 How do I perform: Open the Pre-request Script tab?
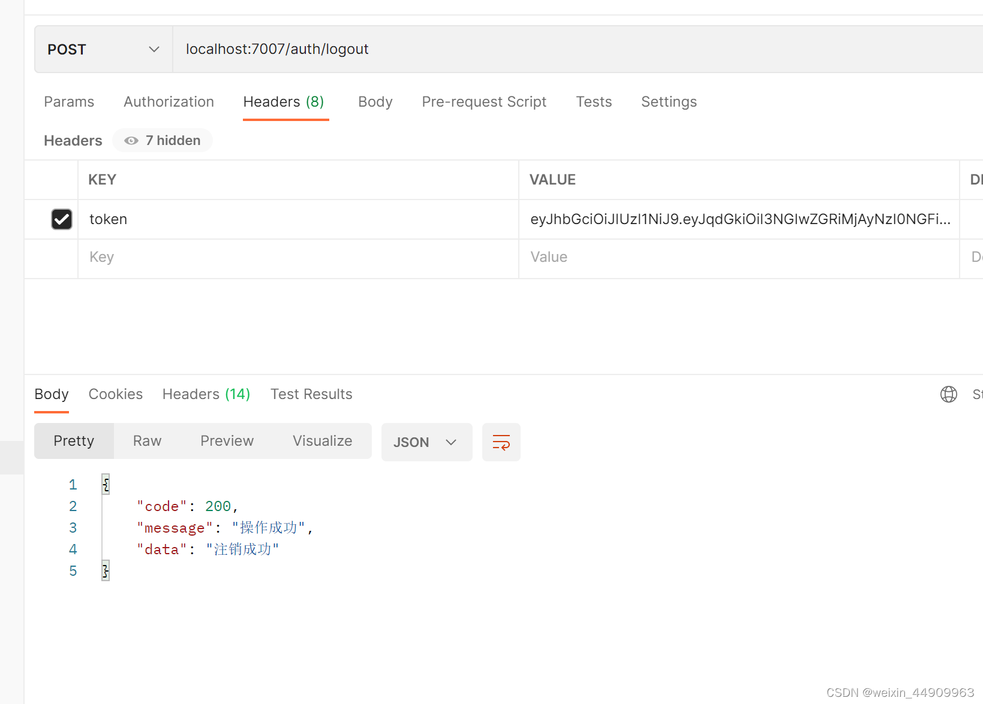[484, 102]
